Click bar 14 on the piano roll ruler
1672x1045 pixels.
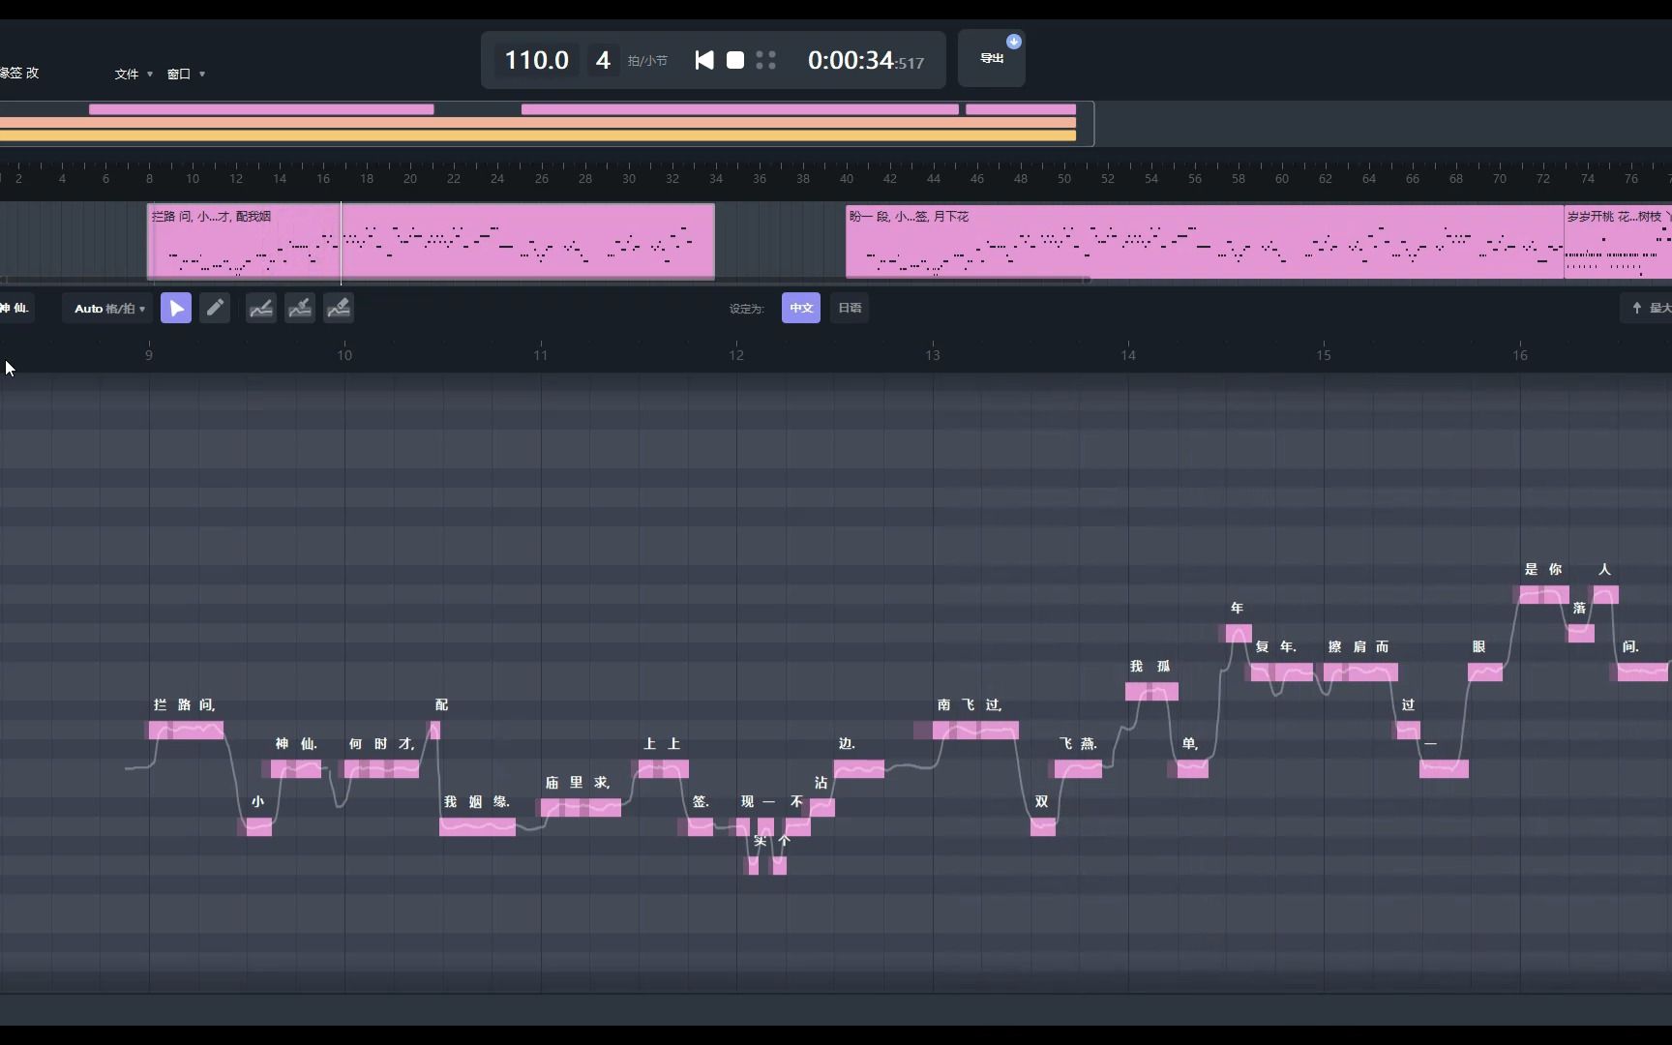[x=1128, y=355]
